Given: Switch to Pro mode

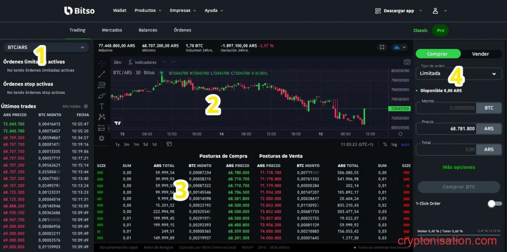Looking at the screenshot, I should (440, 30).
